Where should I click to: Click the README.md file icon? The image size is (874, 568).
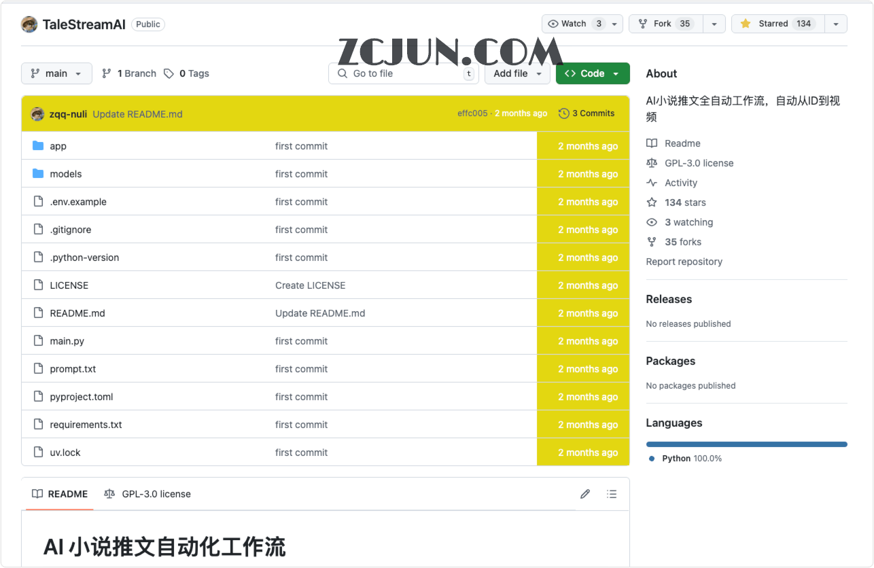[37, 313]
